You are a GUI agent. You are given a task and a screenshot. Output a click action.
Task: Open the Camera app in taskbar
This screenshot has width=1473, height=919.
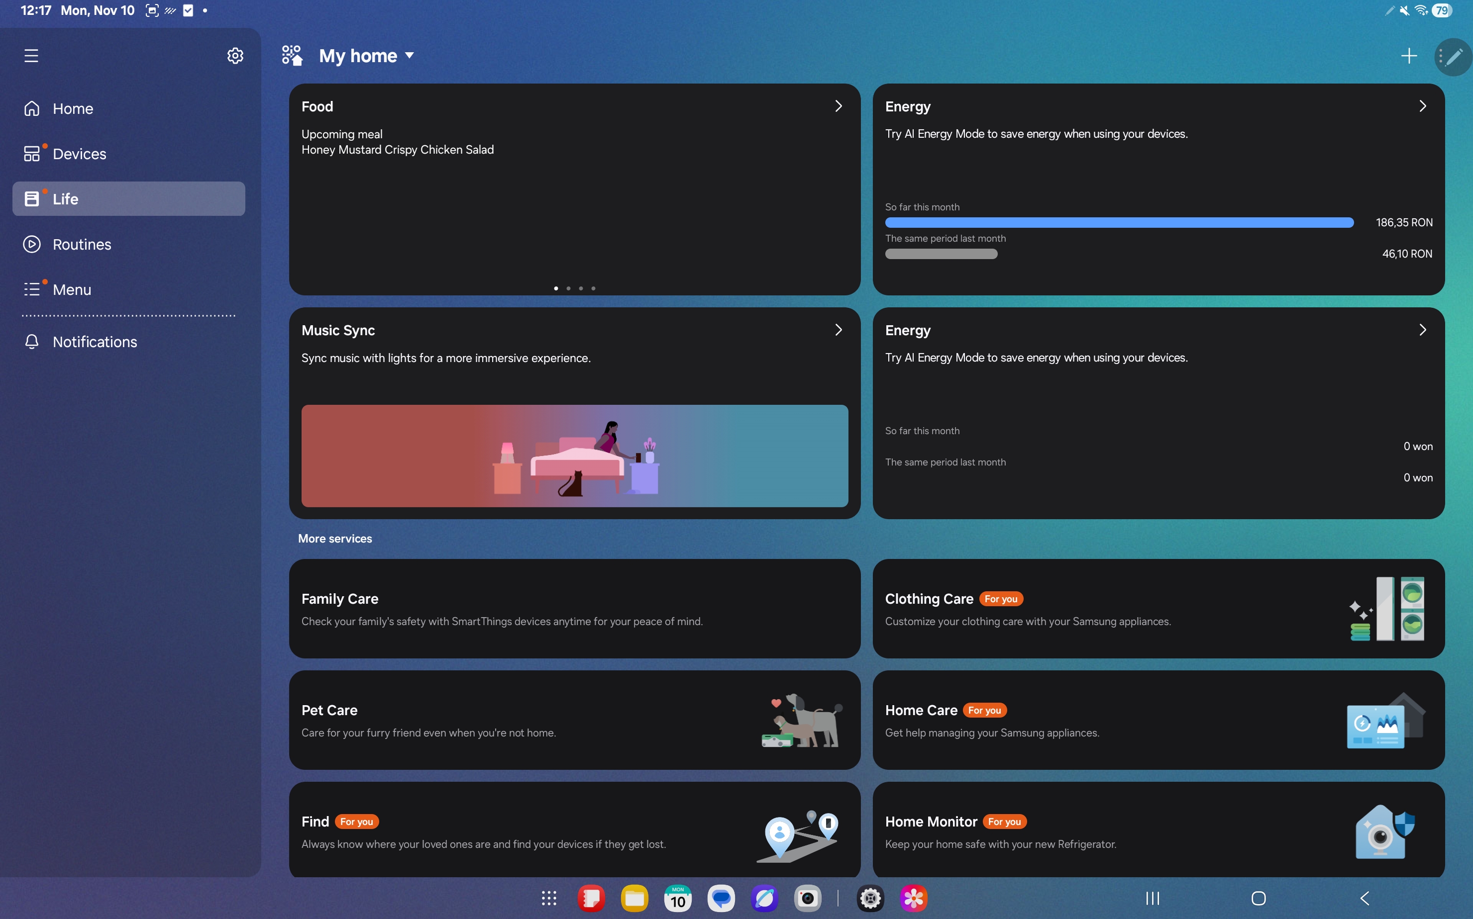tap(808, 898)
